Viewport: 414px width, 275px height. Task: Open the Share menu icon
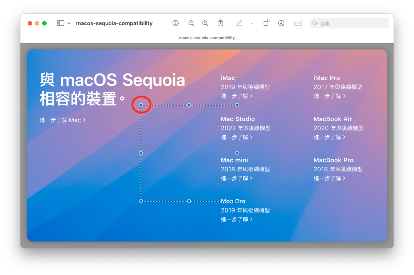(220, 23)
